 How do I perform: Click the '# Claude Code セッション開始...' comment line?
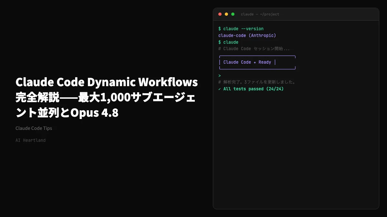[254, 49]
